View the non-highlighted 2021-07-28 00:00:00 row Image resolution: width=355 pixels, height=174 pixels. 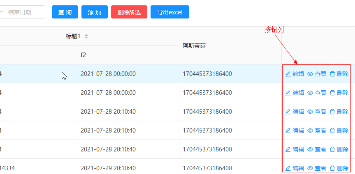(316, 93)
